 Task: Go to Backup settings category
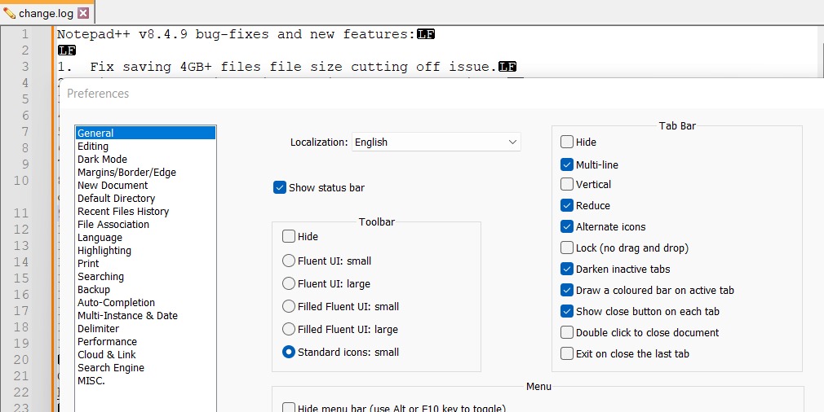pyautogui.click(x=94, y=290)
